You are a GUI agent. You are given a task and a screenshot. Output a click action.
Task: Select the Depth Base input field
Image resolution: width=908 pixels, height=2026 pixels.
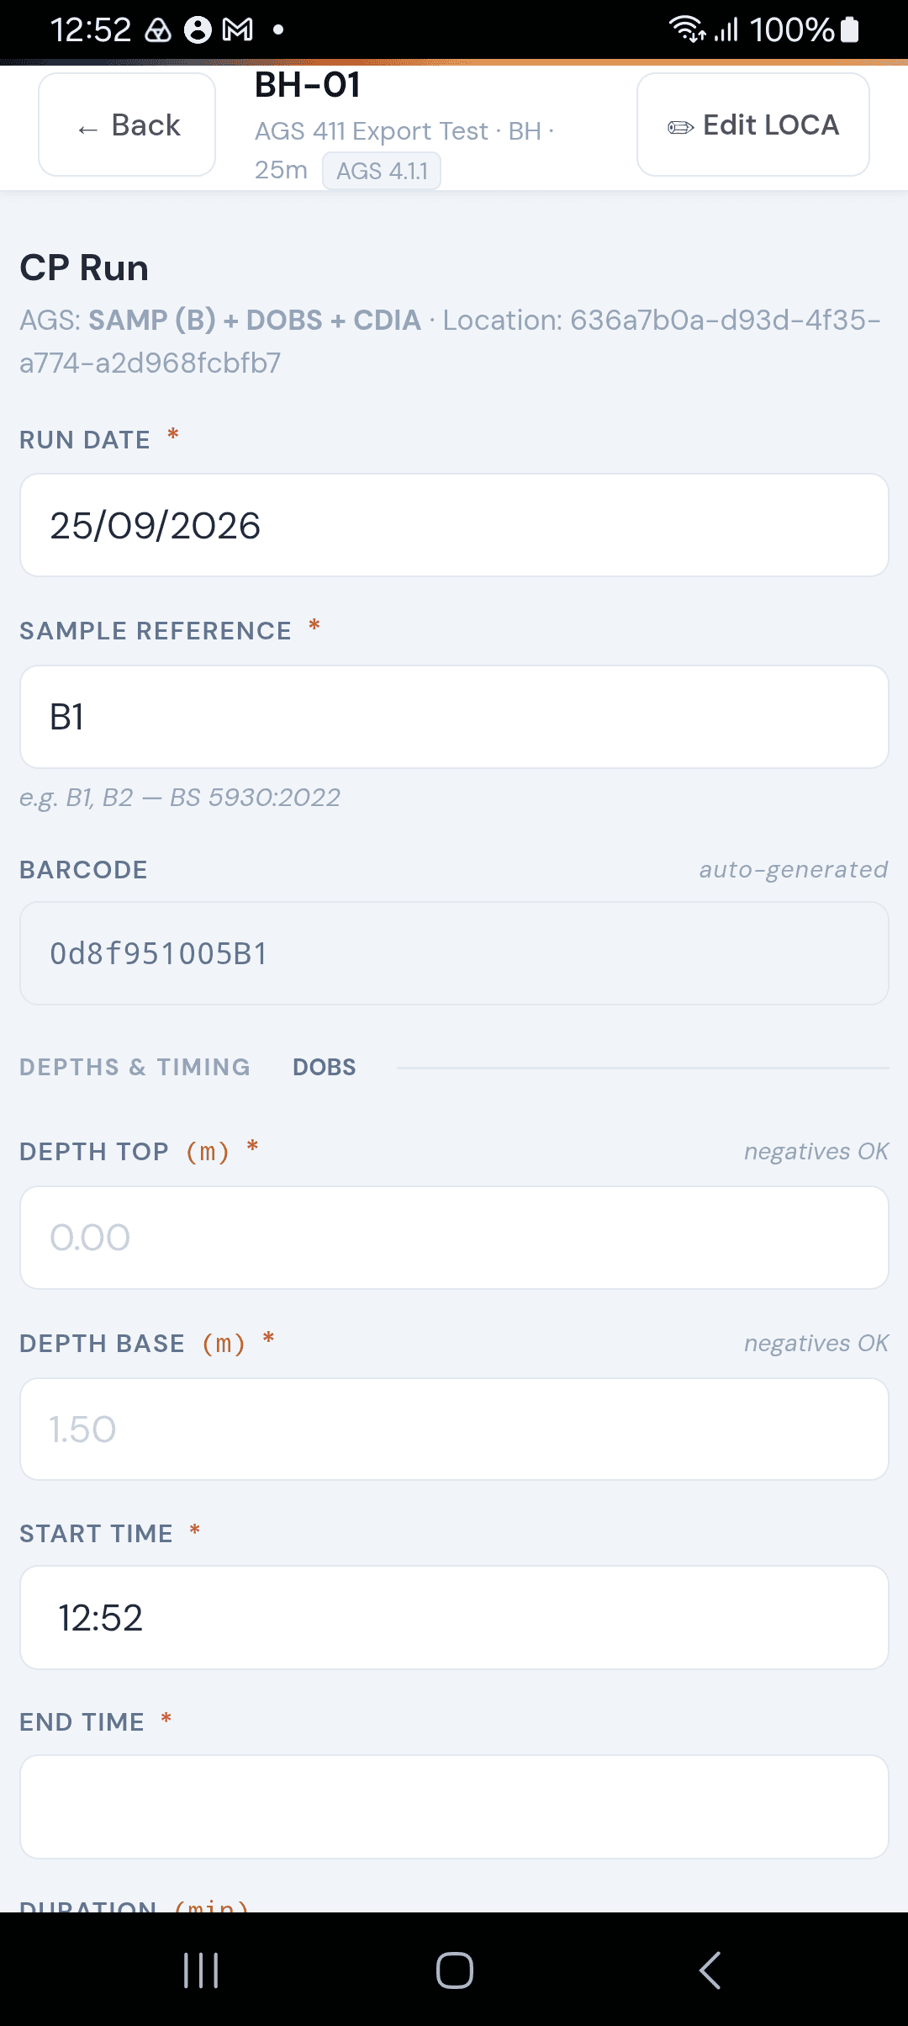454,1429
